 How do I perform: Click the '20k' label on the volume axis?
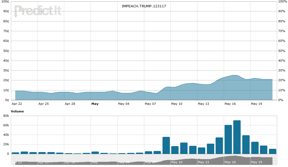click(6, 144)
